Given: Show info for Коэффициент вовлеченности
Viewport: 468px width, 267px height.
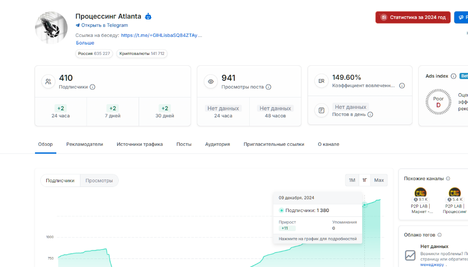Looking at the screenshot, I should point(402,86).
